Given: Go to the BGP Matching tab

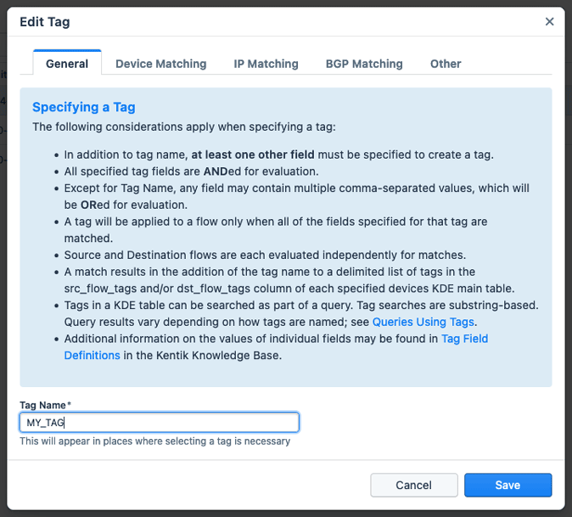Looking at the screenshot, I should pyautogui.click(x=364, y=64).
